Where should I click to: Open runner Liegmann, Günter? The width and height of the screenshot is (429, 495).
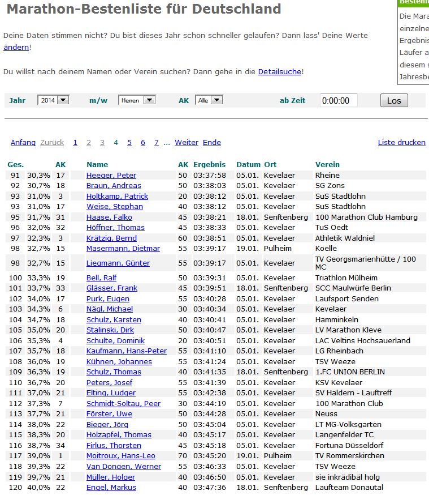[x=118, y=263]
